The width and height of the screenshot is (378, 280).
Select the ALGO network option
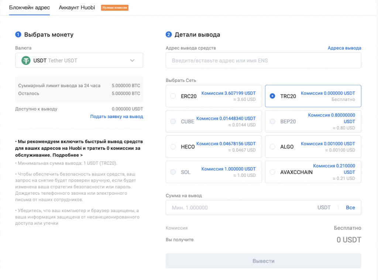click(272, 147)
